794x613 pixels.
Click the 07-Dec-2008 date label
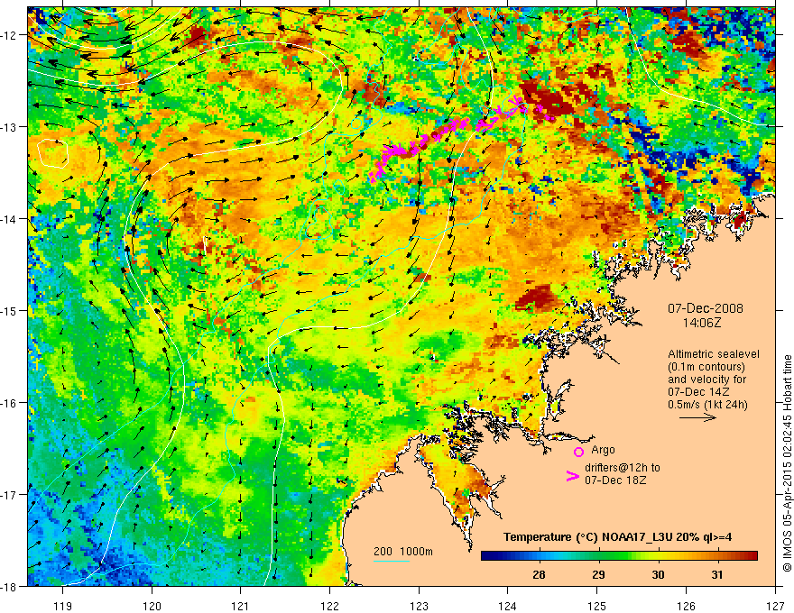point(706,308)
